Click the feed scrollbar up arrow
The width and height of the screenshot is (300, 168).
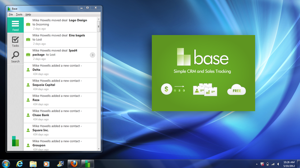(x=99, y=19)
